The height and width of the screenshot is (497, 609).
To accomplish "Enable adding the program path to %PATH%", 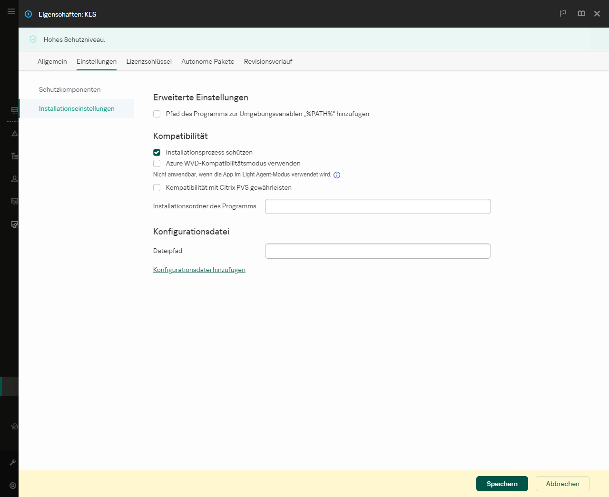I will [157, 114].
